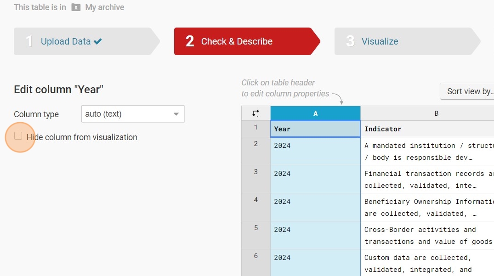Click the My archive folder icon

(76, 7)
